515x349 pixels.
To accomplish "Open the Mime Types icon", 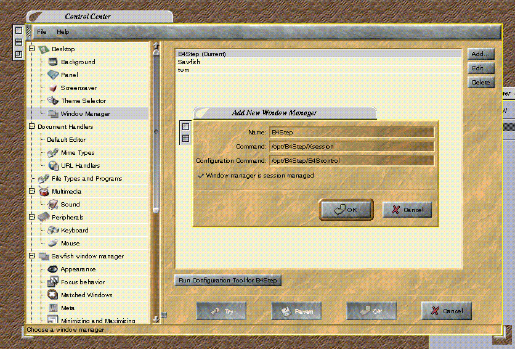I will click(x=53, y=152).
